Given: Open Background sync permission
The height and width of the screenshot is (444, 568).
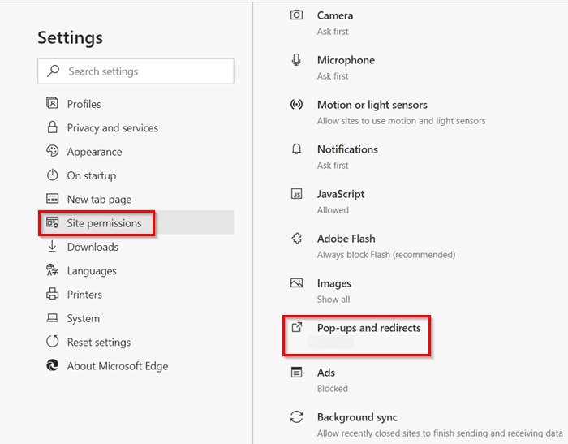Looking at the screenshot, I should pyautogui.click(x=357, y=418).
